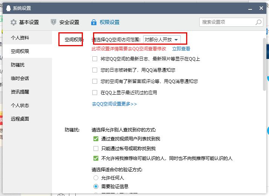Select 空间权限 in the sidebar
Viewport: 269px width, 196px height.
pos(27,51)
